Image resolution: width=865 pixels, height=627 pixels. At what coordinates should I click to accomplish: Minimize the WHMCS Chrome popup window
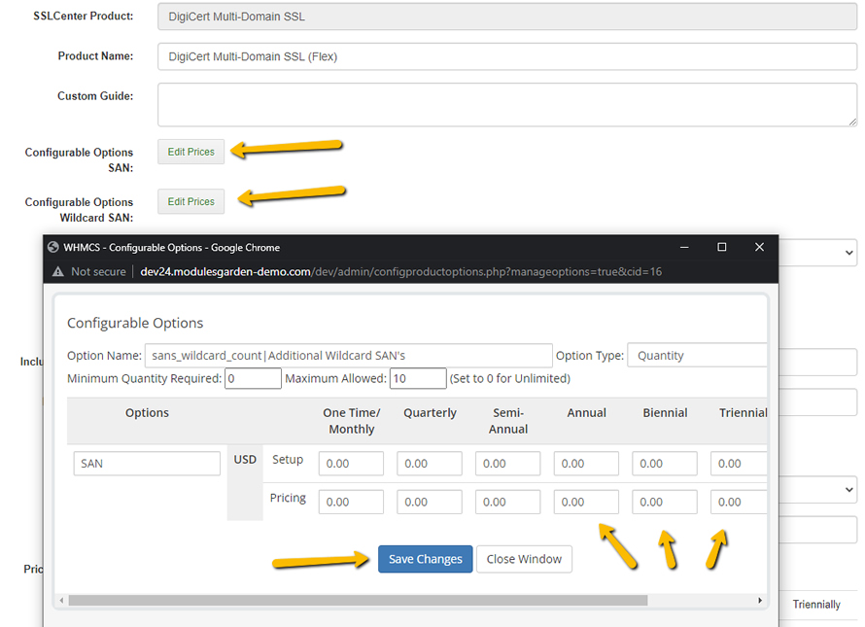click(684, 247)
